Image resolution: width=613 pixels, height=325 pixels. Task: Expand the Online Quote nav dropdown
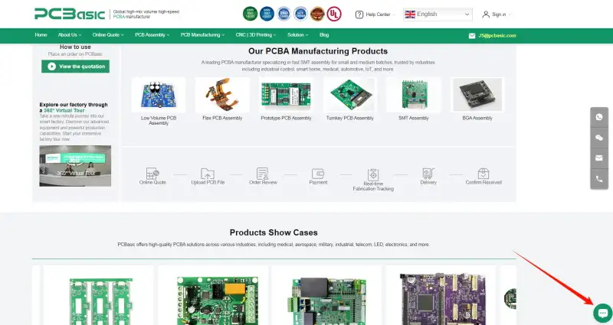click(x=110, y=35)
